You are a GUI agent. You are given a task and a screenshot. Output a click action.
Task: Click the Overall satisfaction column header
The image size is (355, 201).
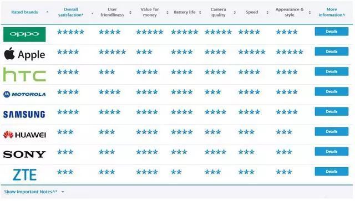[70, 12]
